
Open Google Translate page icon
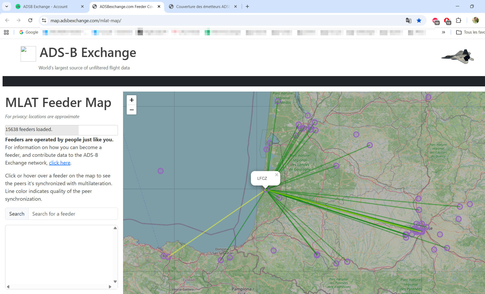[x=409, y=20]
